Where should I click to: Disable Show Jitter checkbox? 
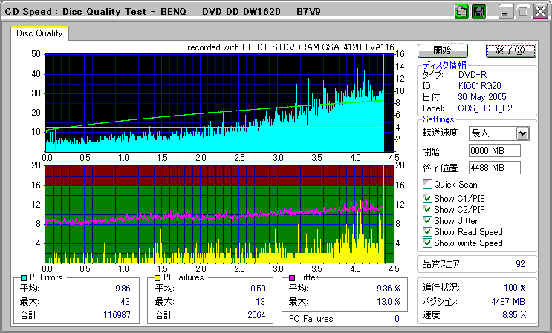coord(427,221)
